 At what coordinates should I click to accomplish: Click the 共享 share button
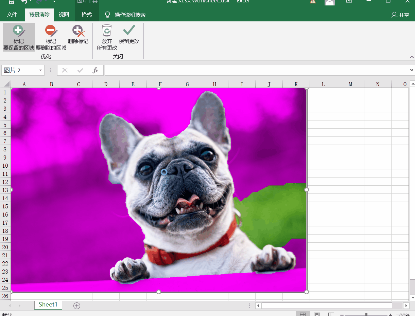click(400, 15)
